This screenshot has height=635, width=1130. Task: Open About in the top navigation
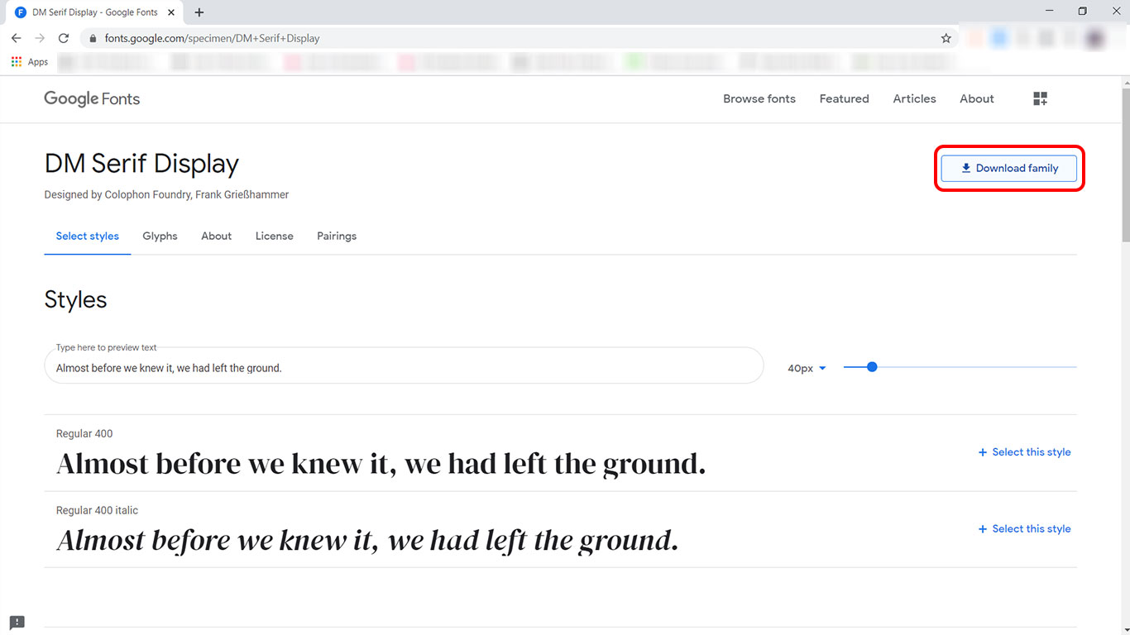click(x=977, y=98)
